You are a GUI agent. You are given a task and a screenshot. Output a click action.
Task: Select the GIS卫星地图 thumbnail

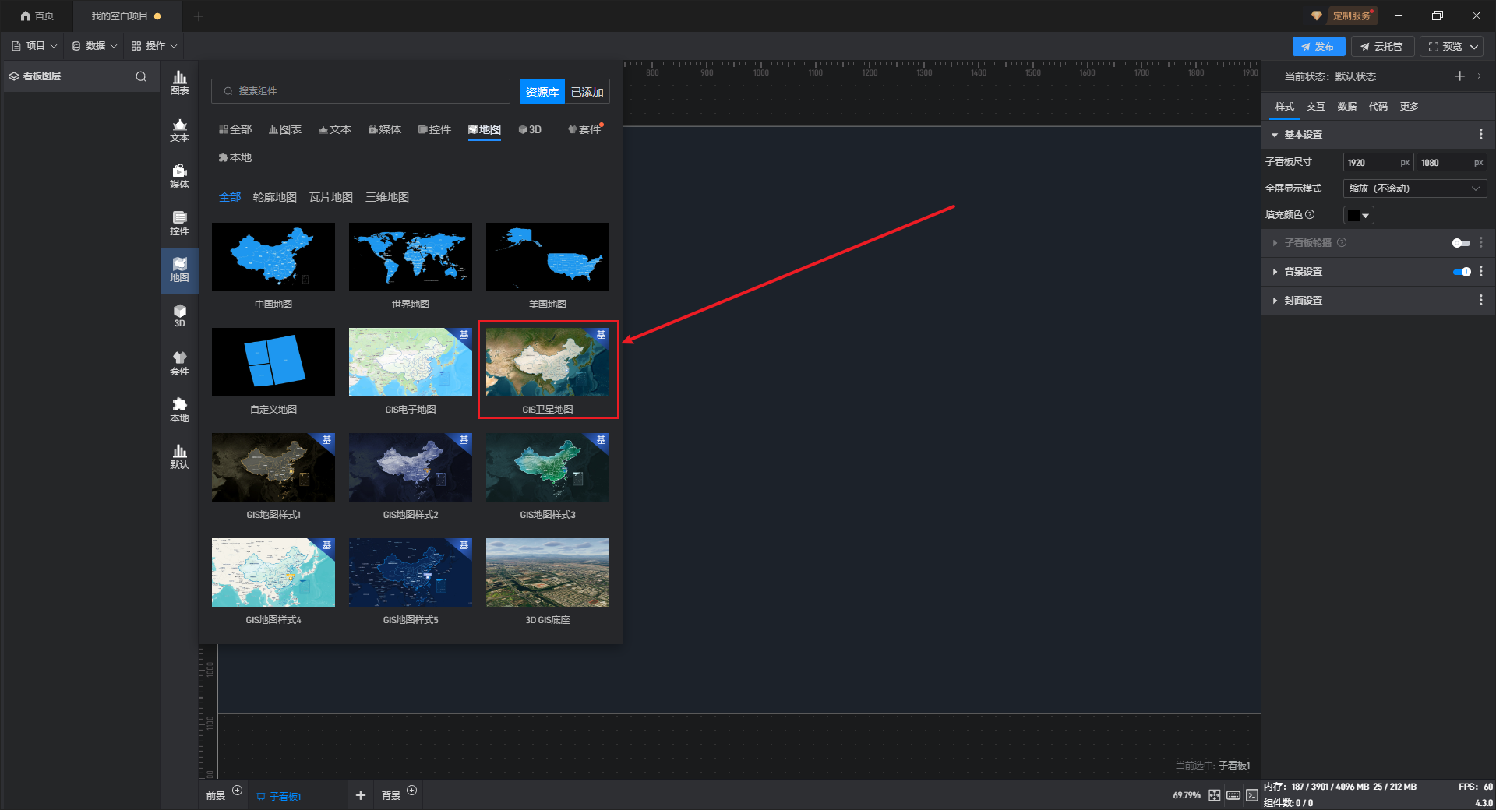click(x=548, y=362)
